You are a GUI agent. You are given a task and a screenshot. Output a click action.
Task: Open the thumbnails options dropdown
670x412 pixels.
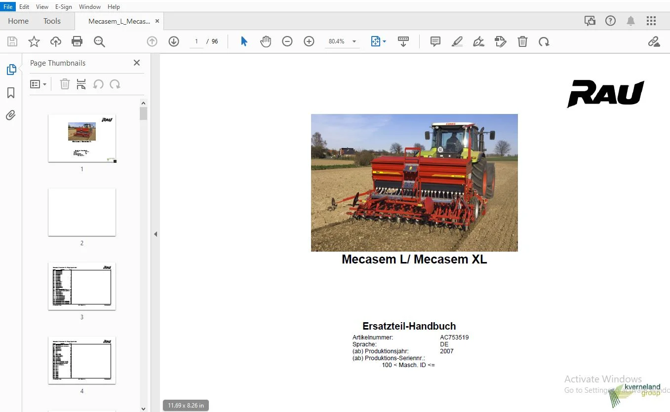click(38, 84)
